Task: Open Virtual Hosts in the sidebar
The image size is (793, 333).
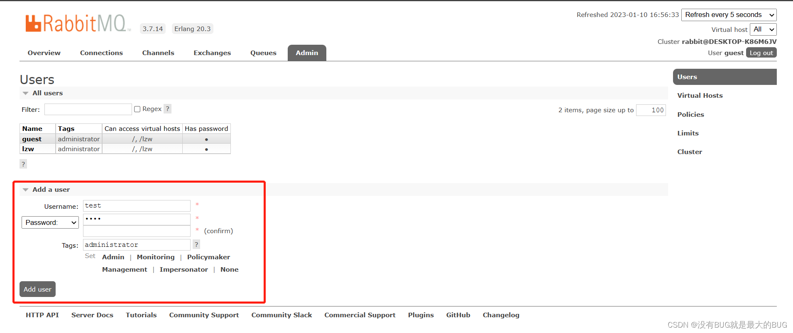Action: [700, 96]
